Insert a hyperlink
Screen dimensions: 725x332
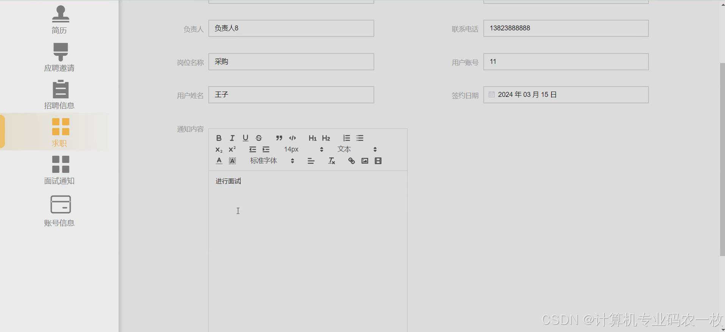coord(352,161)
